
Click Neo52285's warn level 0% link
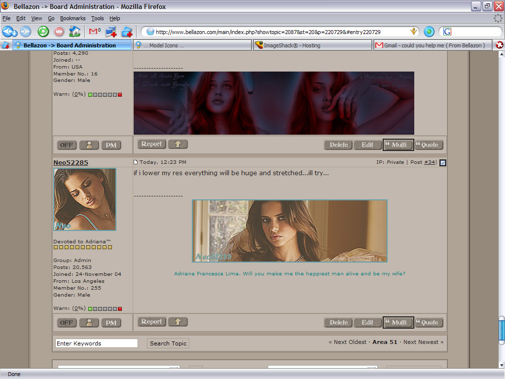coord(79,308)
